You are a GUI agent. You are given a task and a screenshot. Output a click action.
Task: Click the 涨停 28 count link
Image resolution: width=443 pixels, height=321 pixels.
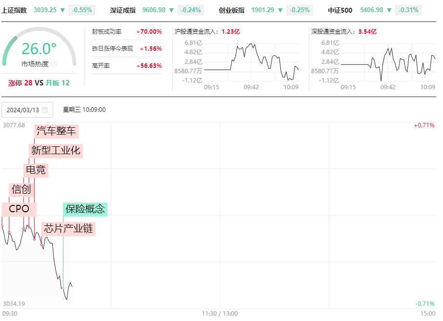[x=21, y=83]
